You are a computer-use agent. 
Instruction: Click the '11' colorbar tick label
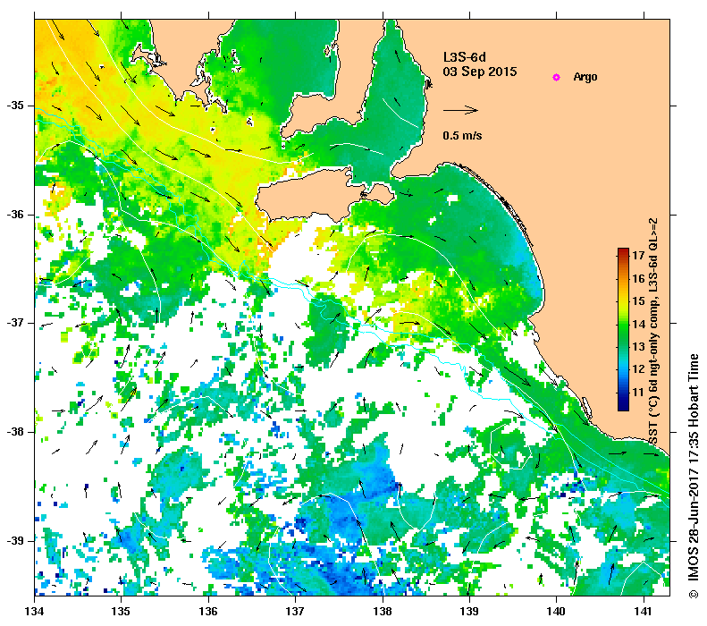click(638, 393)
